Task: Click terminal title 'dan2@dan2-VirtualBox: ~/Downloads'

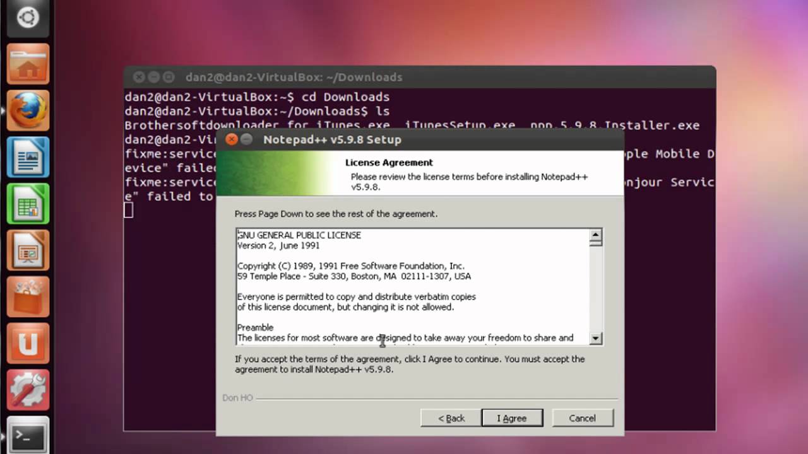Action: [294, 77]
